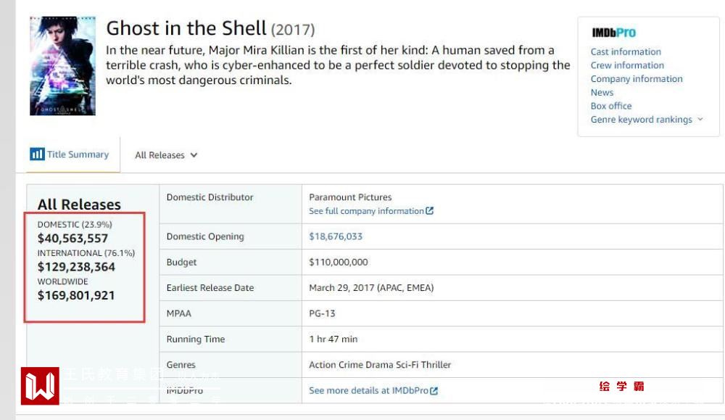Image resolution: width=725 pixels, height=420 pixels.
Task: Open the Company information link
Action: tap(636, 79)
